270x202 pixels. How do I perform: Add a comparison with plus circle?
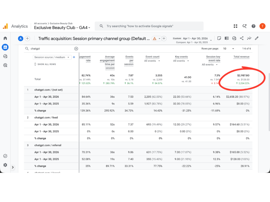pos(27,38)
